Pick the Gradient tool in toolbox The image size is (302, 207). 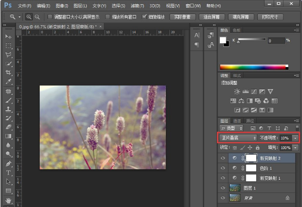pyautogui.click(x=8, y=136)
